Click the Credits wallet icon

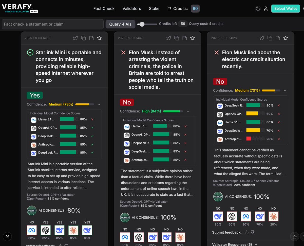tap(169, 9)
